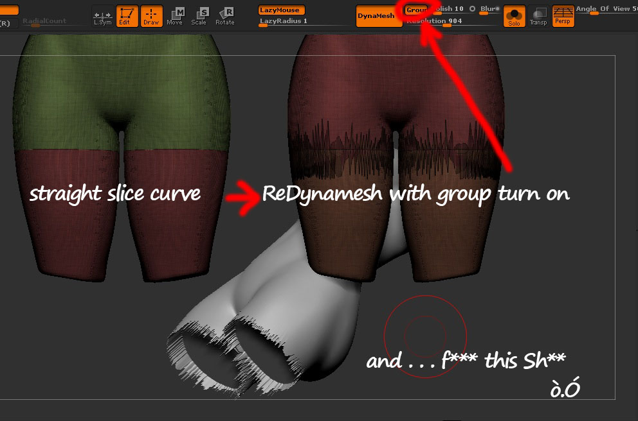638x421 pixels.
Task: Click the (R) button at top left
Action: tap(8, 23)
